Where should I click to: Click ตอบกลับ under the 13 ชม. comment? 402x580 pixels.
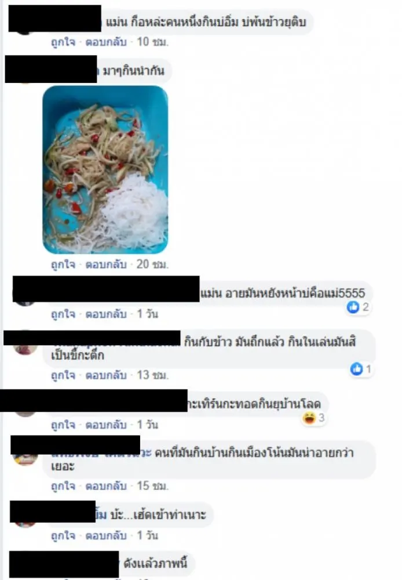(106, 375)
